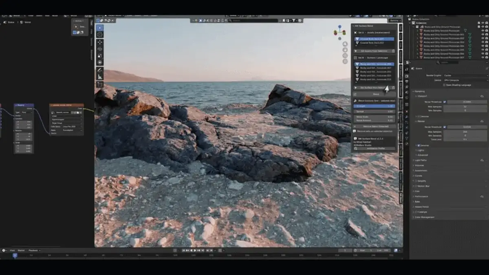
Task: Open the World properties tab icon
Action: [407, 98]
